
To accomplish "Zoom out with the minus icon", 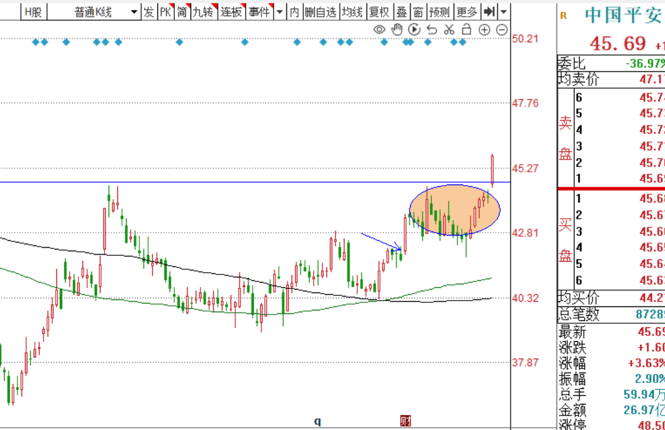I will tap(502, 30).
